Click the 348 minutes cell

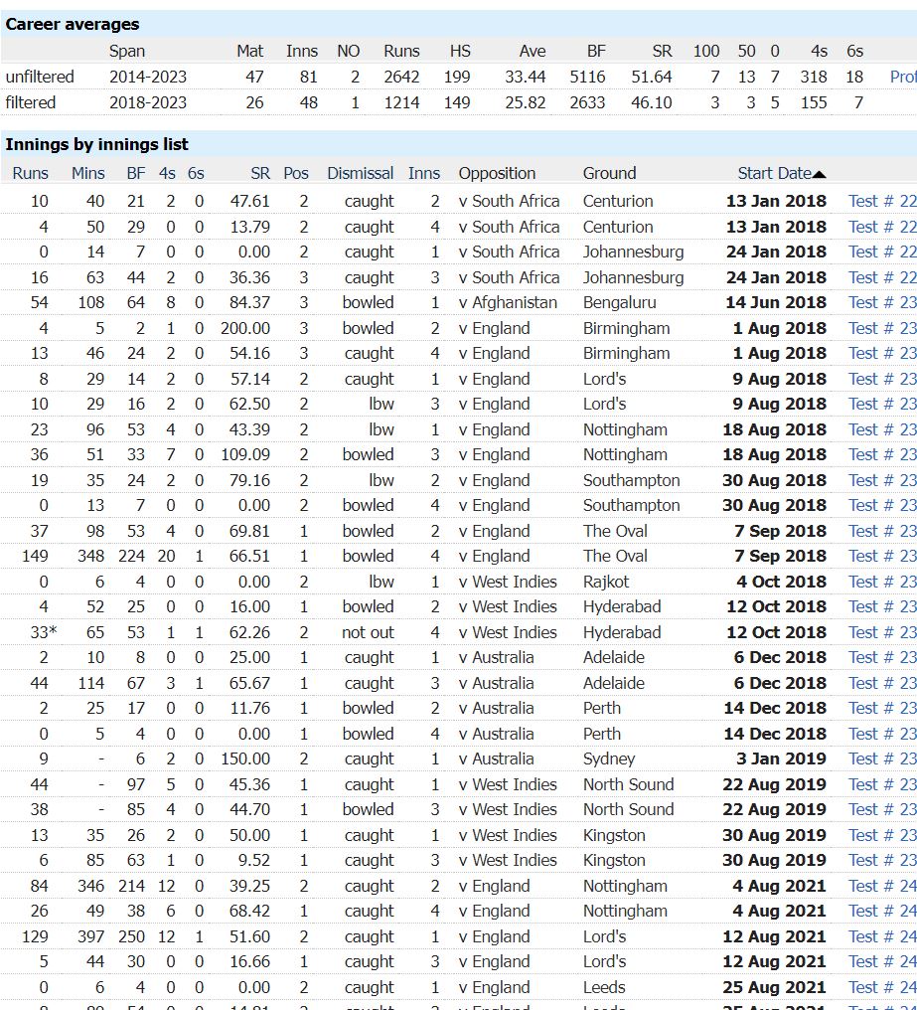[x=90, y=556]
